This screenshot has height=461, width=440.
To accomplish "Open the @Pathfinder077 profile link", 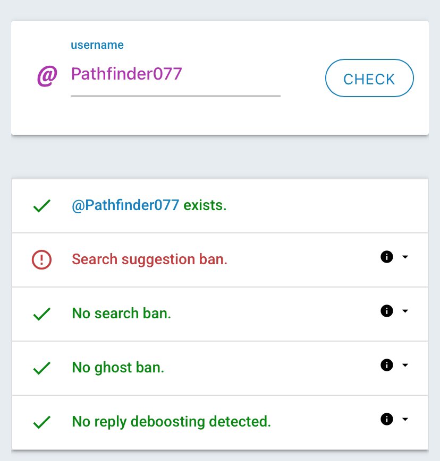I will click(x=125, y=205).
